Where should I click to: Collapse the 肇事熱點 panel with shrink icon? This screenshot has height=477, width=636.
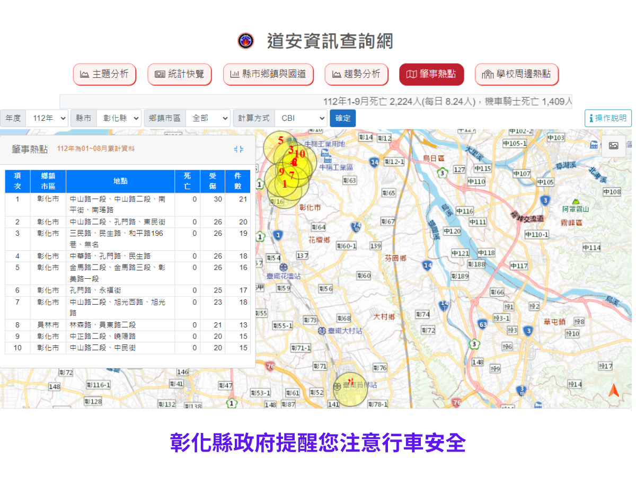[238, 149]
